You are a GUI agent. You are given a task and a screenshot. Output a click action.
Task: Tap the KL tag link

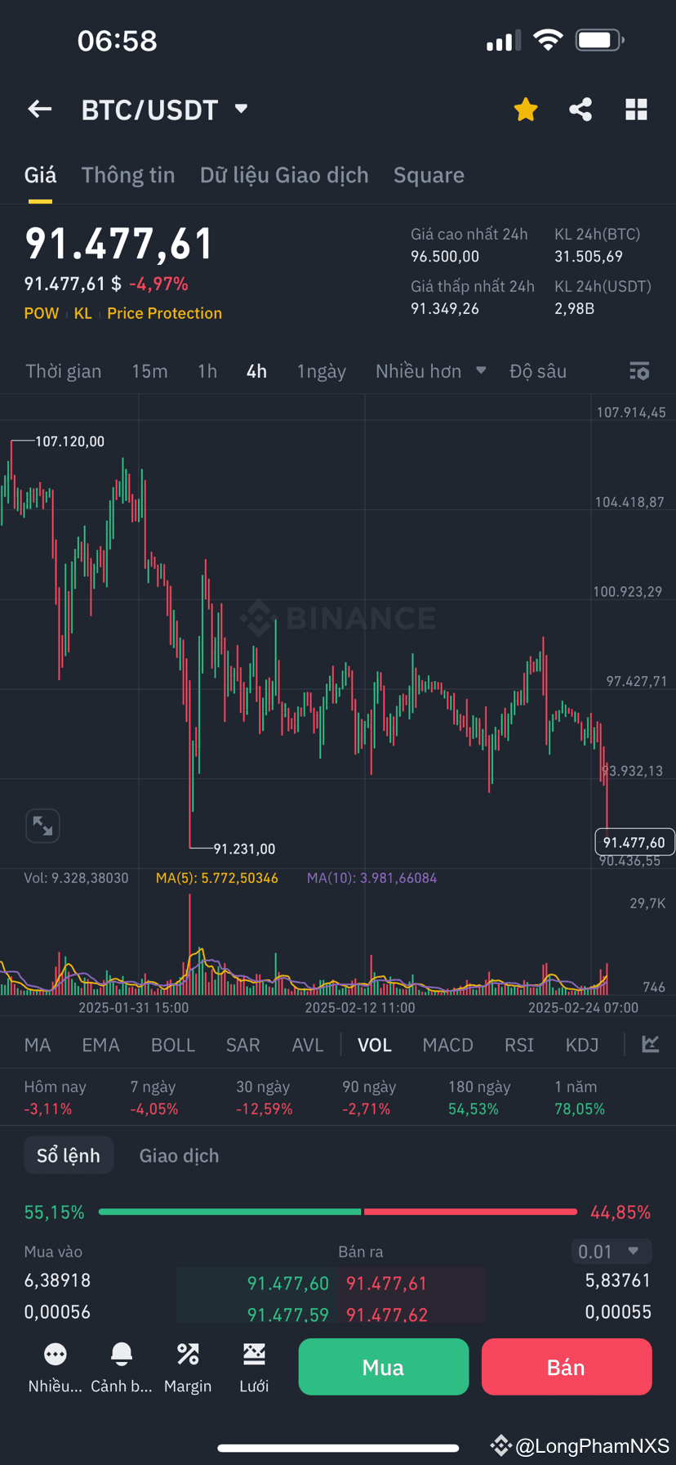pos(83,313)
